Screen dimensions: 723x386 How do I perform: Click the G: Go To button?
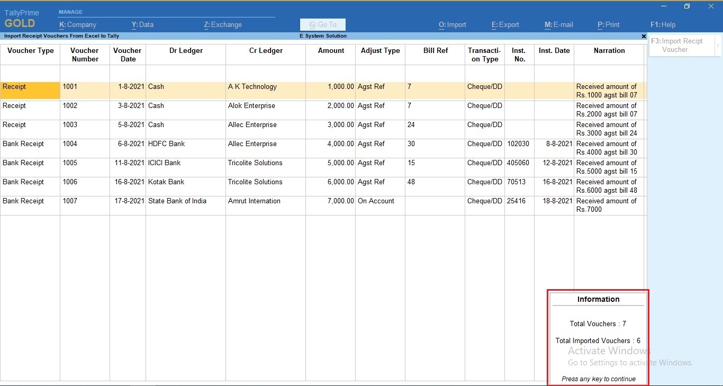[x=322, y=24]
